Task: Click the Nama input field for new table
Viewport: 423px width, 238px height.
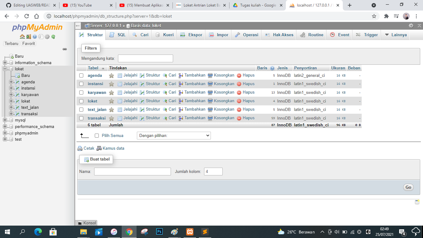Action: (x=132, y=171)
